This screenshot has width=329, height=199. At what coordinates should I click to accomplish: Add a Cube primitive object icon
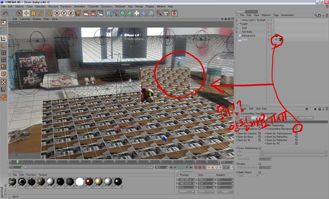109,13
